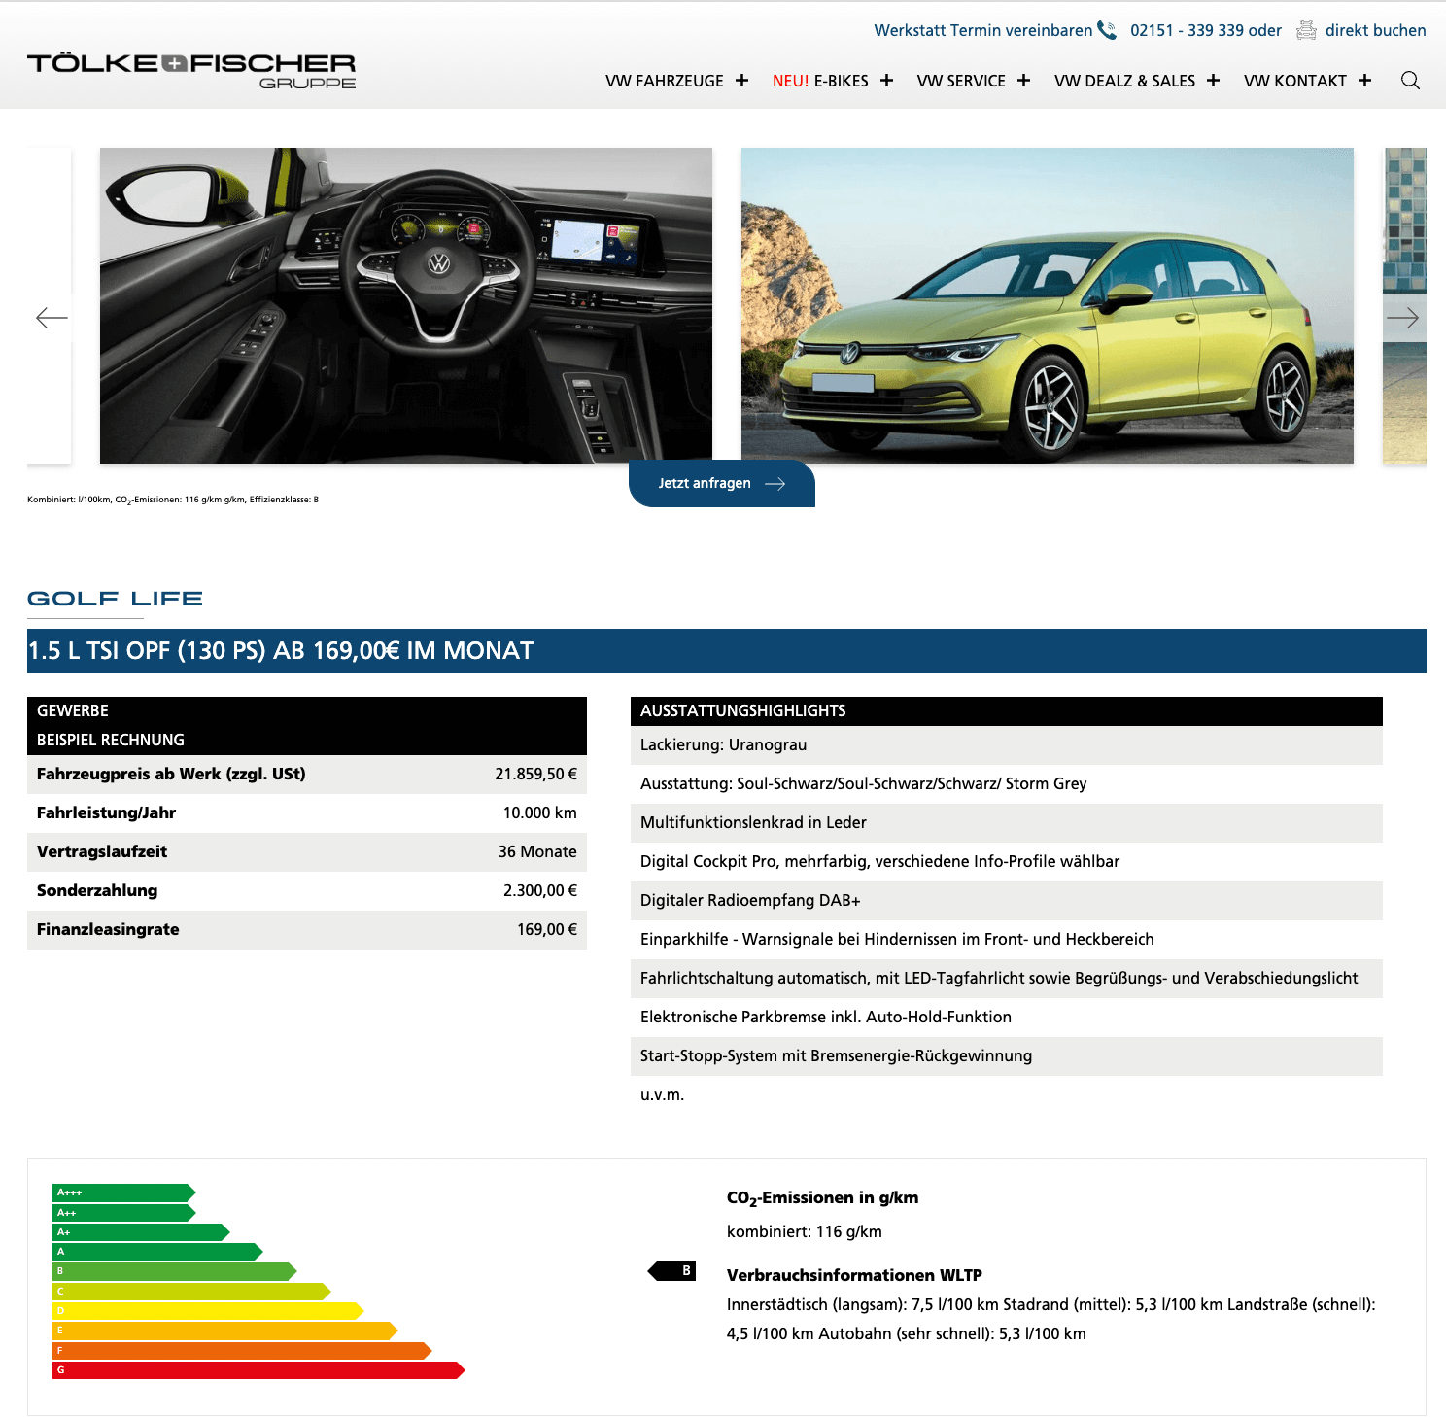The height and width of the screenshot is (1417, 1446).
Task: Click the GOLF LIFE heading
Action: (115, 599)
